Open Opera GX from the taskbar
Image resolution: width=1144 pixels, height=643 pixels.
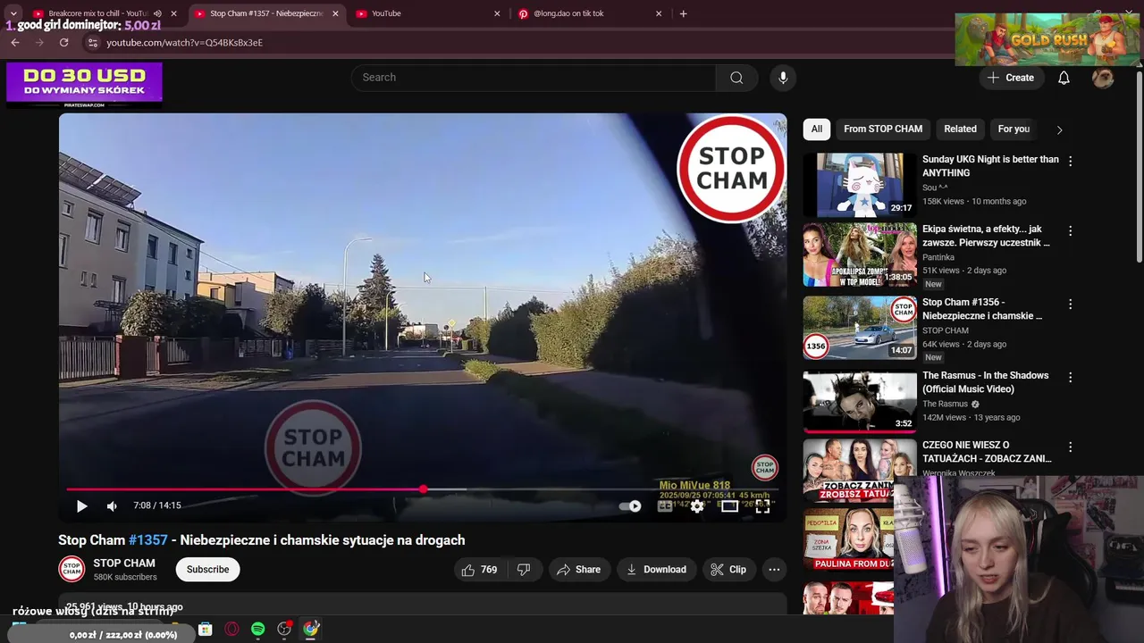(231, 630)
